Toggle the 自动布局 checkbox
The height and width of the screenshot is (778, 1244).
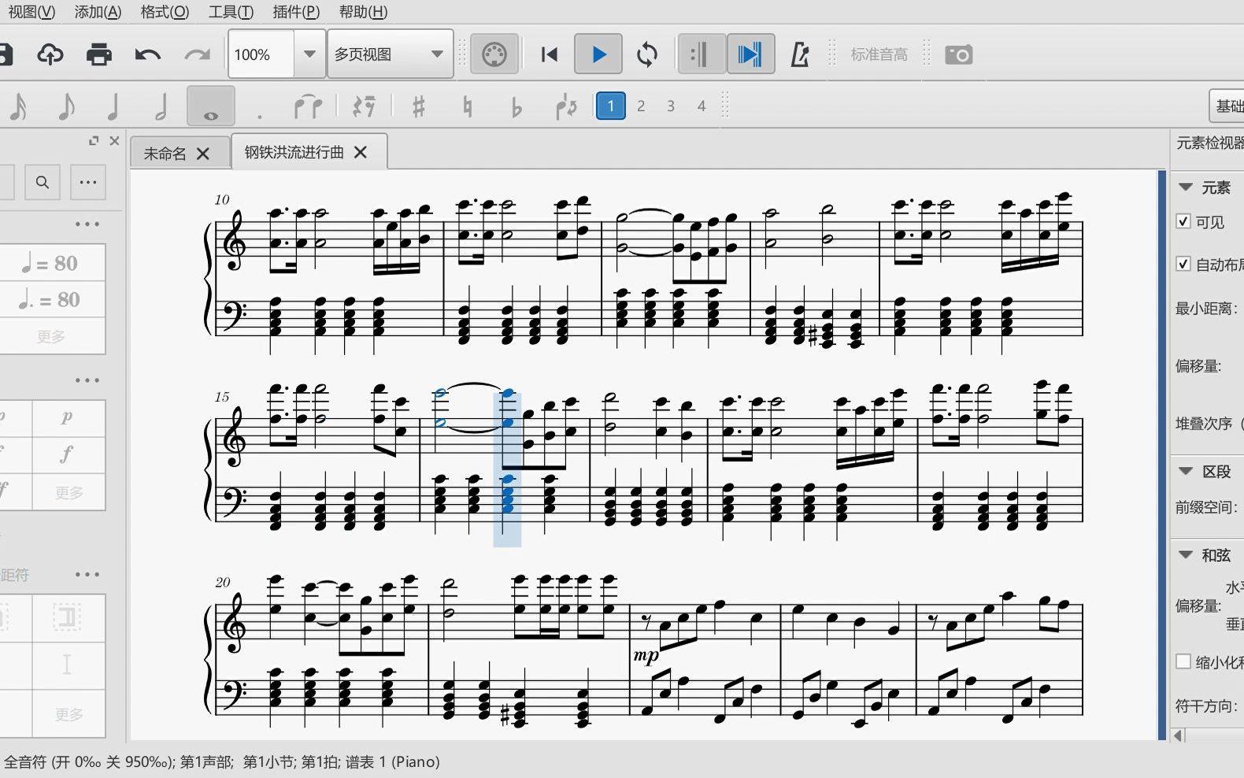pyautogui.click(x=1183, y=264)
